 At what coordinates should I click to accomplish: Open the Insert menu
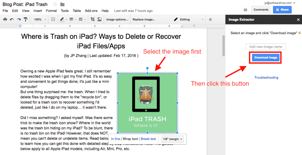coord(37,11)
